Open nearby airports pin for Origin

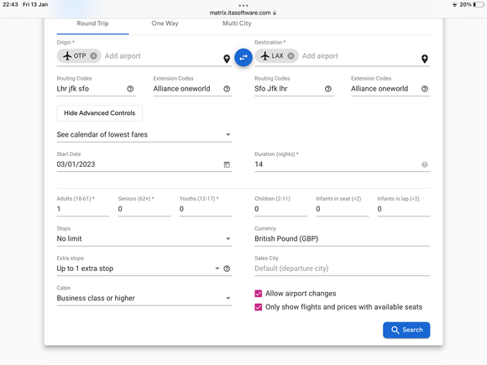(x=227, y=59)
